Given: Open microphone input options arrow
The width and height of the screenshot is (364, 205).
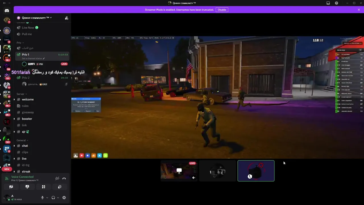Looking at the screenshot, I should (47, 198).
